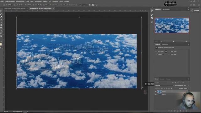This screenshot has width=201, height=113.
Task: Cancel the transform in the options bar
Action: pos(93,5)
